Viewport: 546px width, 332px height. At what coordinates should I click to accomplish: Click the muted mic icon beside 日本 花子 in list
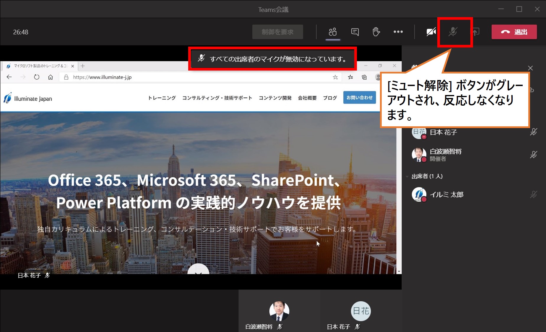coord(533,132)
